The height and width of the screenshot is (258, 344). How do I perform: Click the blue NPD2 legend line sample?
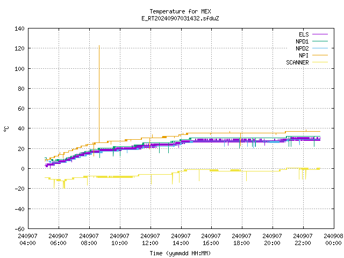[x=320, y=48]
